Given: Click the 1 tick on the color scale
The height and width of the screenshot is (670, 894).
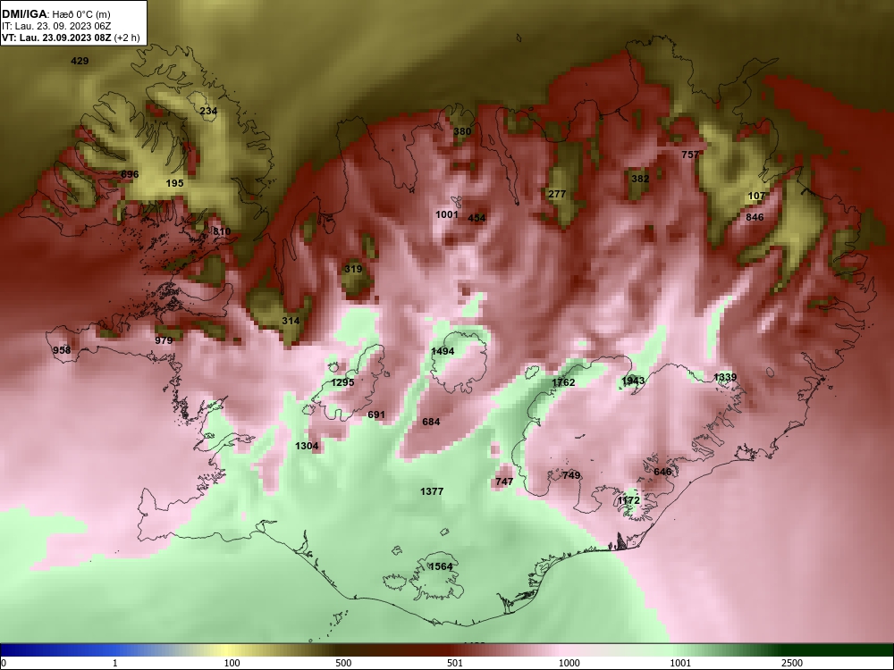Looking at the screenshot, I should 115,663.
